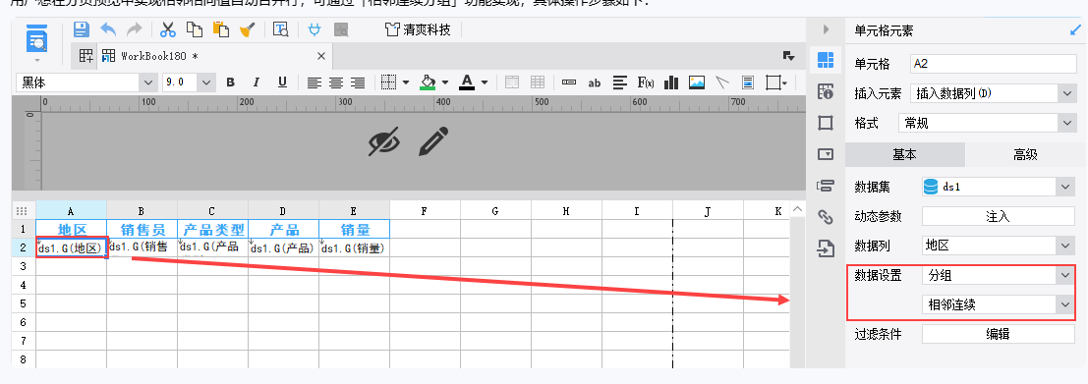Collapse right panel with triangle arrow
The image size is (1088, 384).
pyautogui.click(x=826, y=29)
